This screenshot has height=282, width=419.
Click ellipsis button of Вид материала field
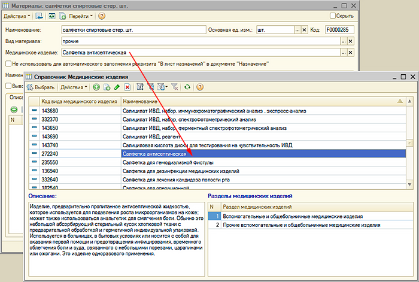tap(344, 41)
